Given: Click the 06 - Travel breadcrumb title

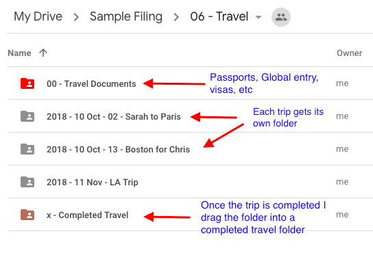Looking at the screenshot, I should [x=219, y=16].
